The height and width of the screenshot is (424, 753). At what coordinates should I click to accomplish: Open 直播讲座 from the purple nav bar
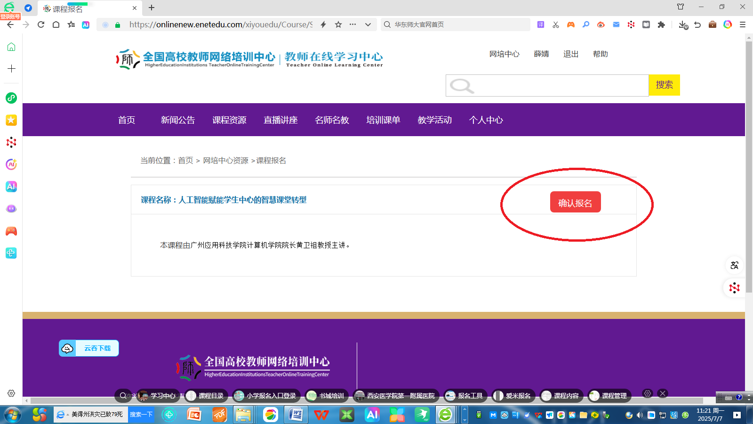coord(280,120)
